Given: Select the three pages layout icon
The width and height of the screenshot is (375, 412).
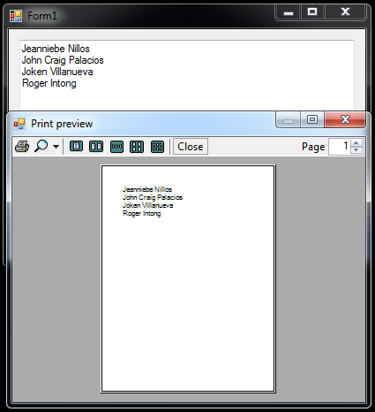Looking at the screenshot, I should click(116, 146).
